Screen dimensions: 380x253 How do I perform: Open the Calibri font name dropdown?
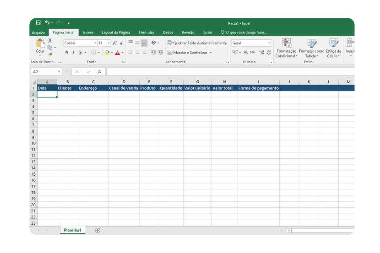95,43
